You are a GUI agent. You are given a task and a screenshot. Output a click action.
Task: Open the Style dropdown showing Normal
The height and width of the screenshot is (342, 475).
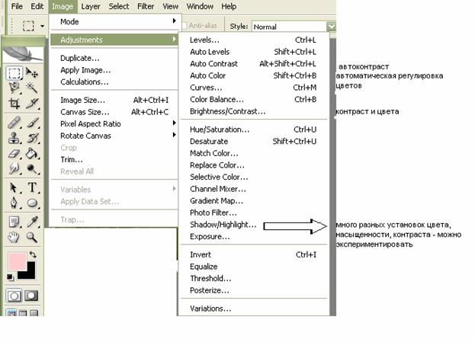point(331,27)
